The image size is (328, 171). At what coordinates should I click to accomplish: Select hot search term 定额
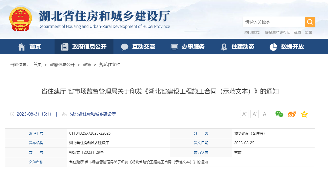[x=308, y=32]
